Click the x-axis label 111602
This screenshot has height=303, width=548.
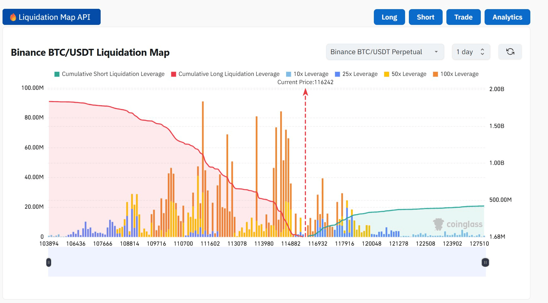point(210,244)
